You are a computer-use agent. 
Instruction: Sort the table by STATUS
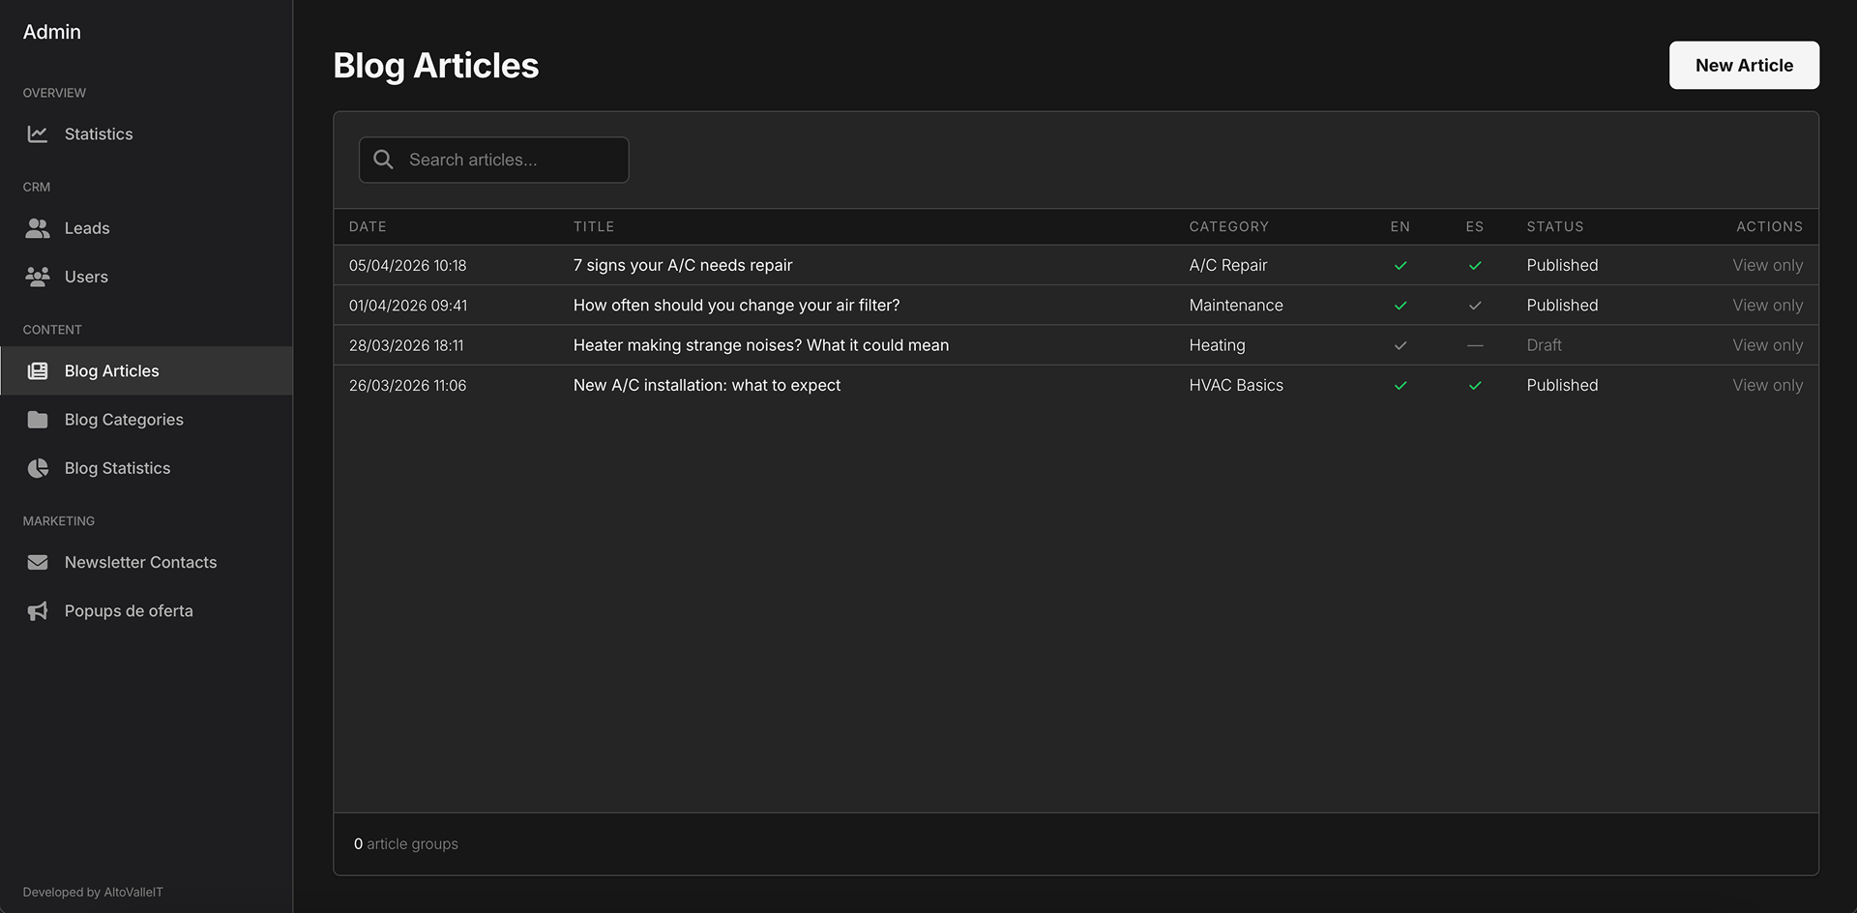pyautogui.click(x=1555, y=225)
